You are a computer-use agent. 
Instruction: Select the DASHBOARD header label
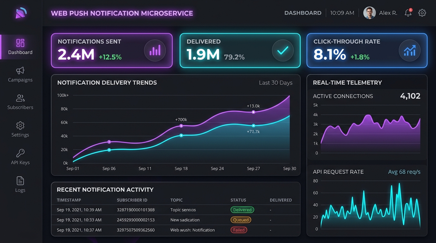(303, 13)
